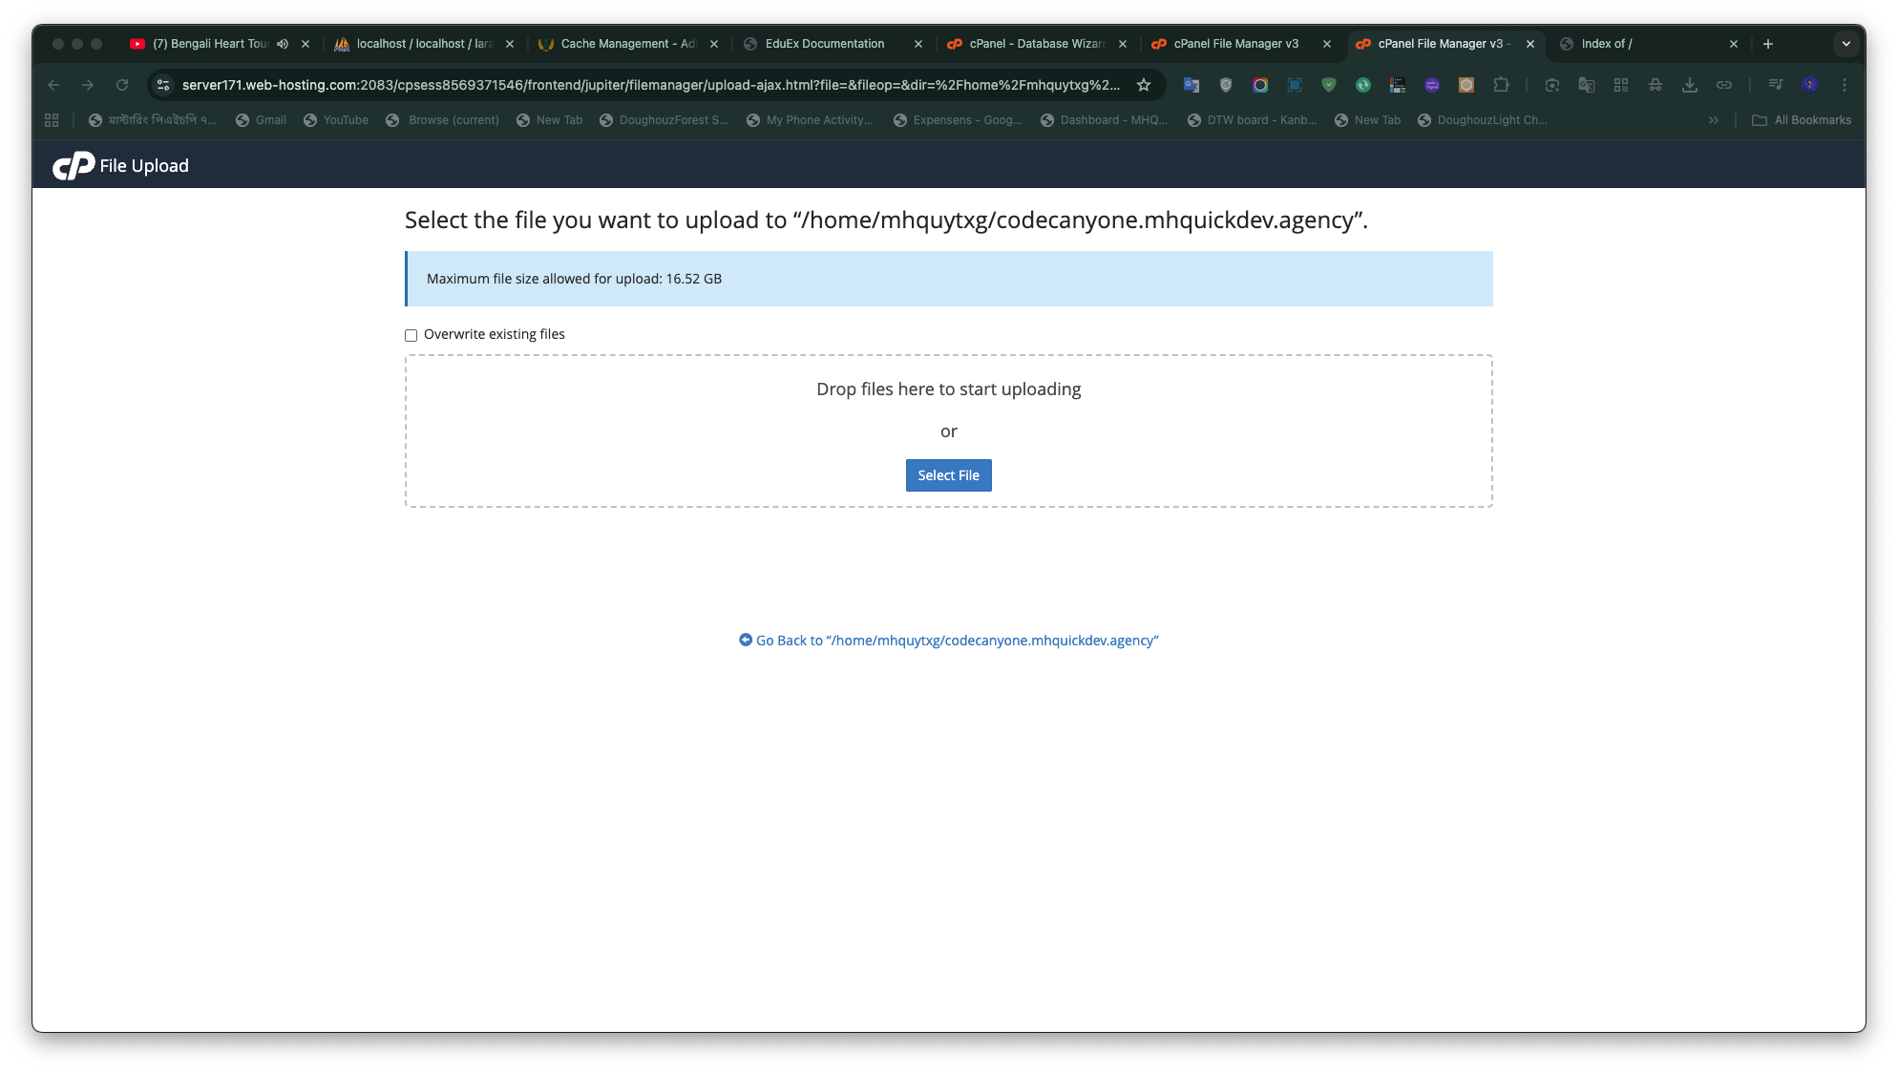1898x1072 pixels.
Task: Click the cPanel logo in header
Action: [x=74, y=166]
